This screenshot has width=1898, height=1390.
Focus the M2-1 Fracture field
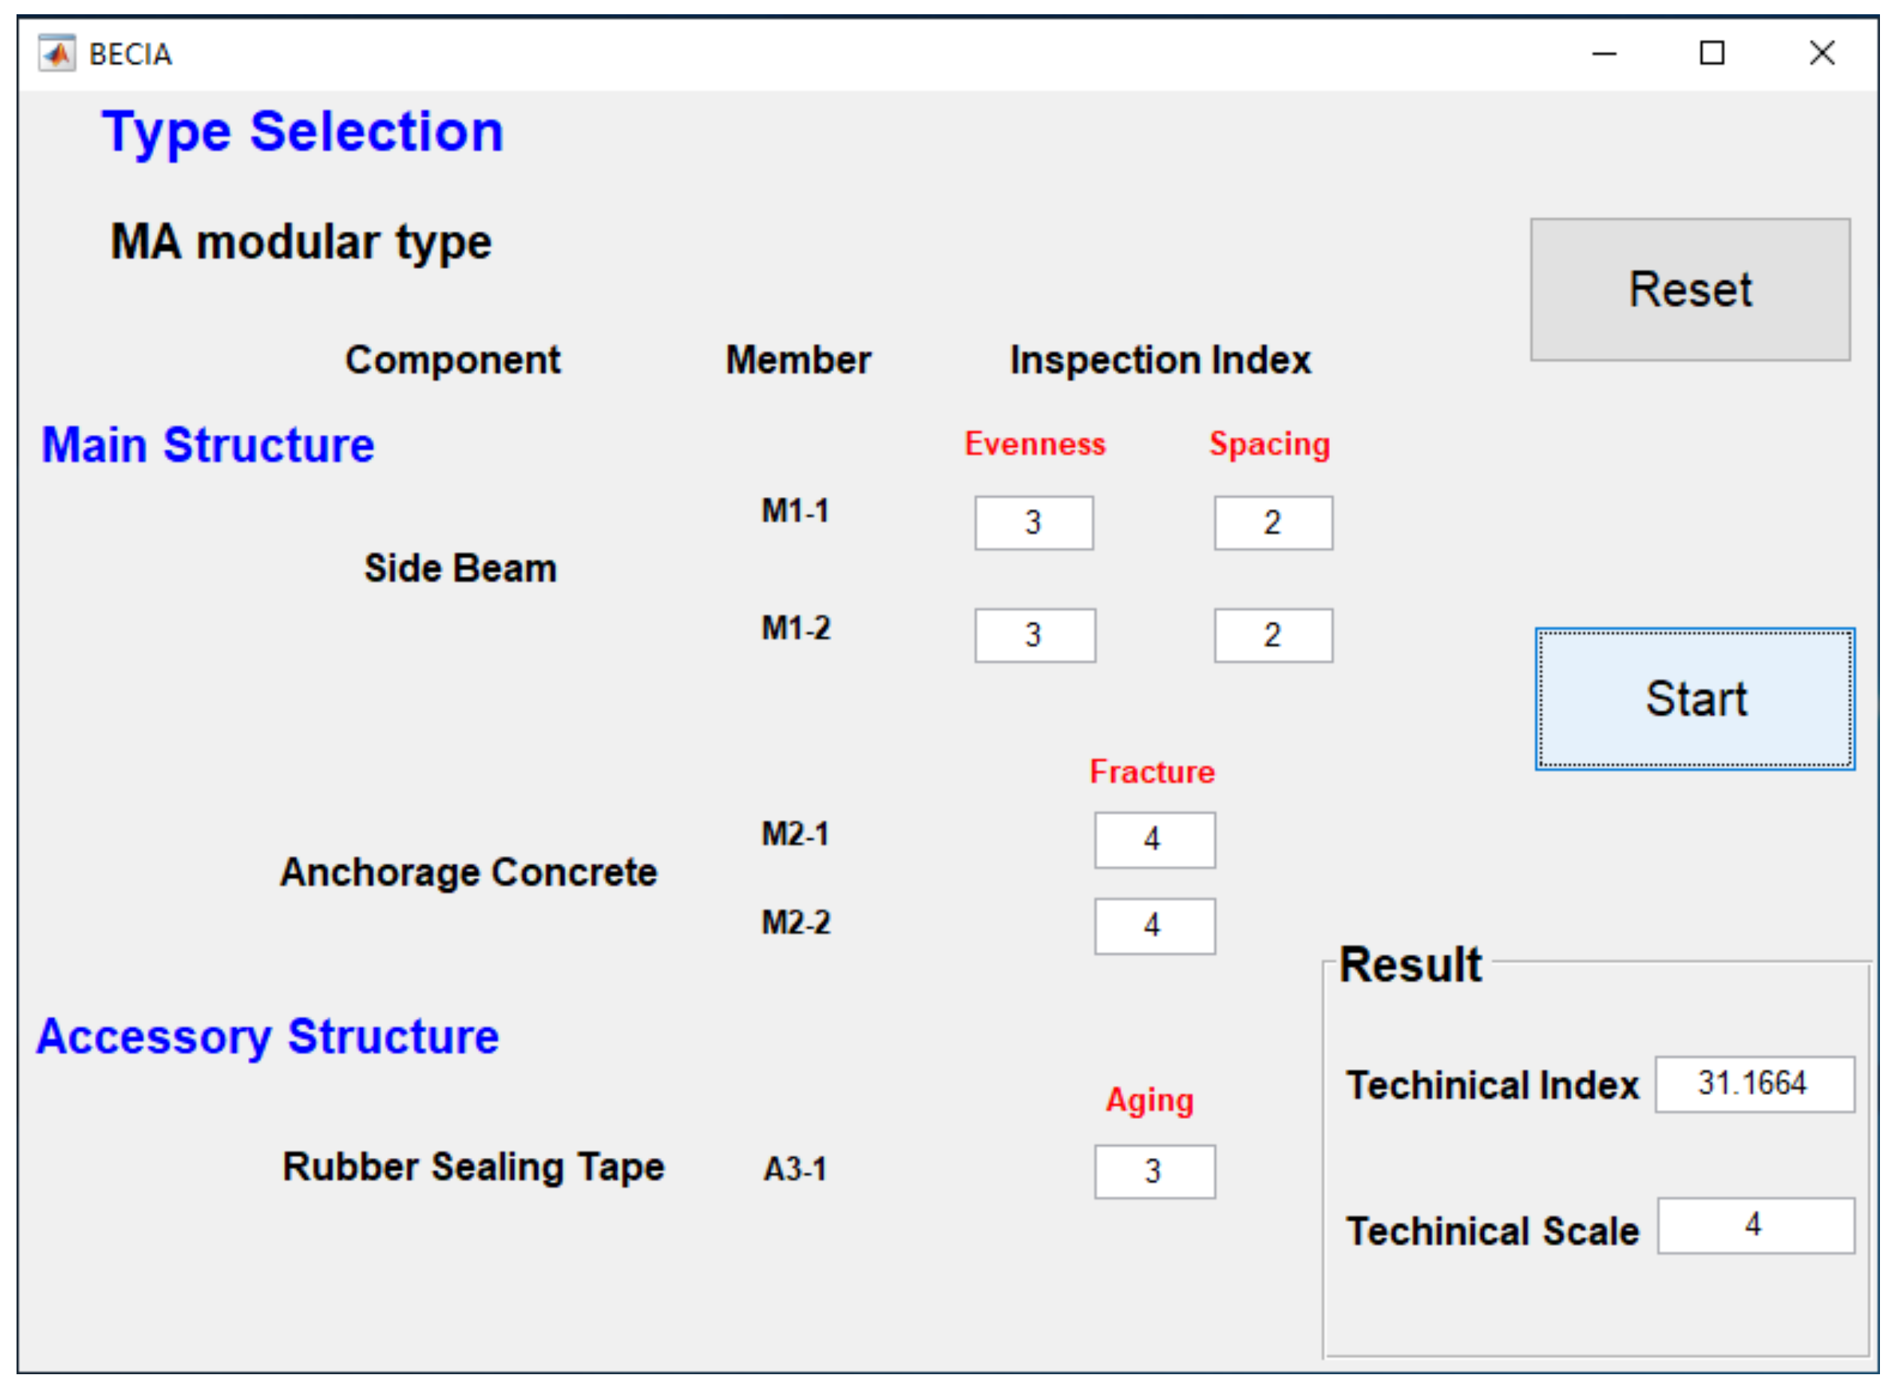[x=1154, y=840]
